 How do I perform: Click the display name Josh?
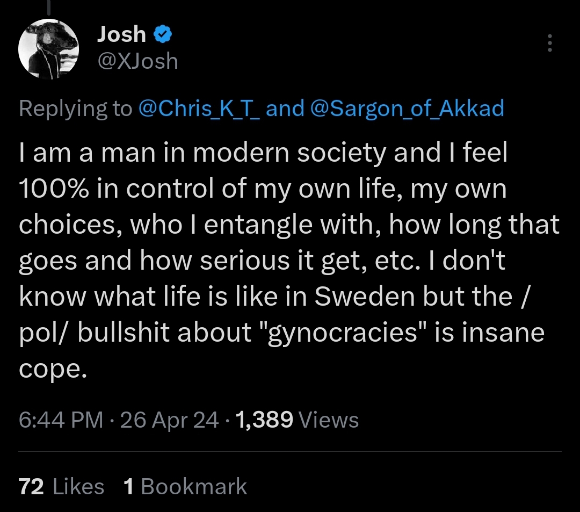(x=121, y=34)
